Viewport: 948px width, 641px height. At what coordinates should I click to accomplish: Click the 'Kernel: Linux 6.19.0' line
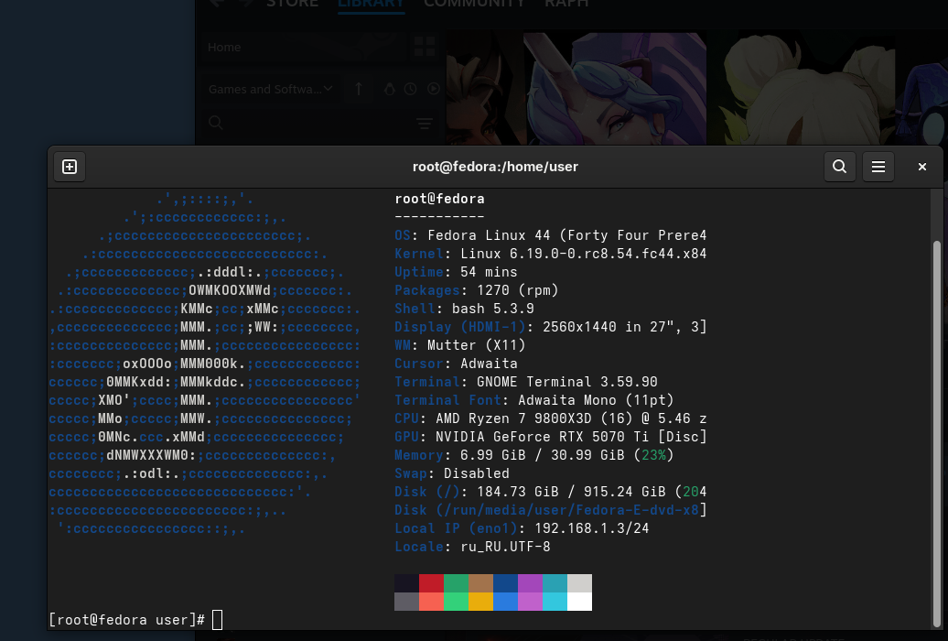click(550, 253)
